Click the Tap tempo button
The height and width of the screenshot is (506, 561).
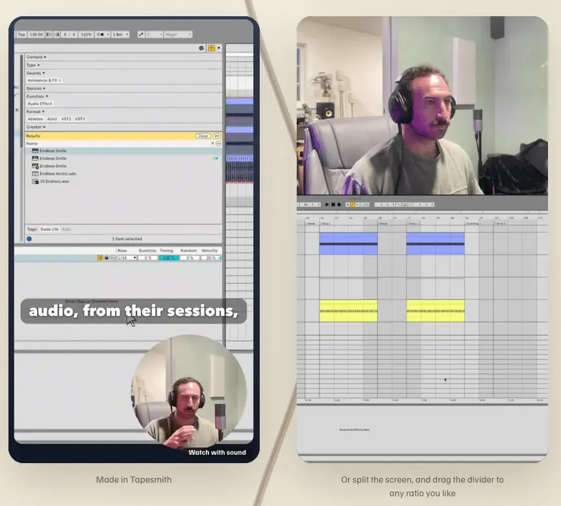pos(21,34)
